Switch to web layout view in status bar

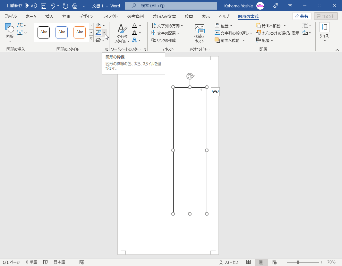274,262
